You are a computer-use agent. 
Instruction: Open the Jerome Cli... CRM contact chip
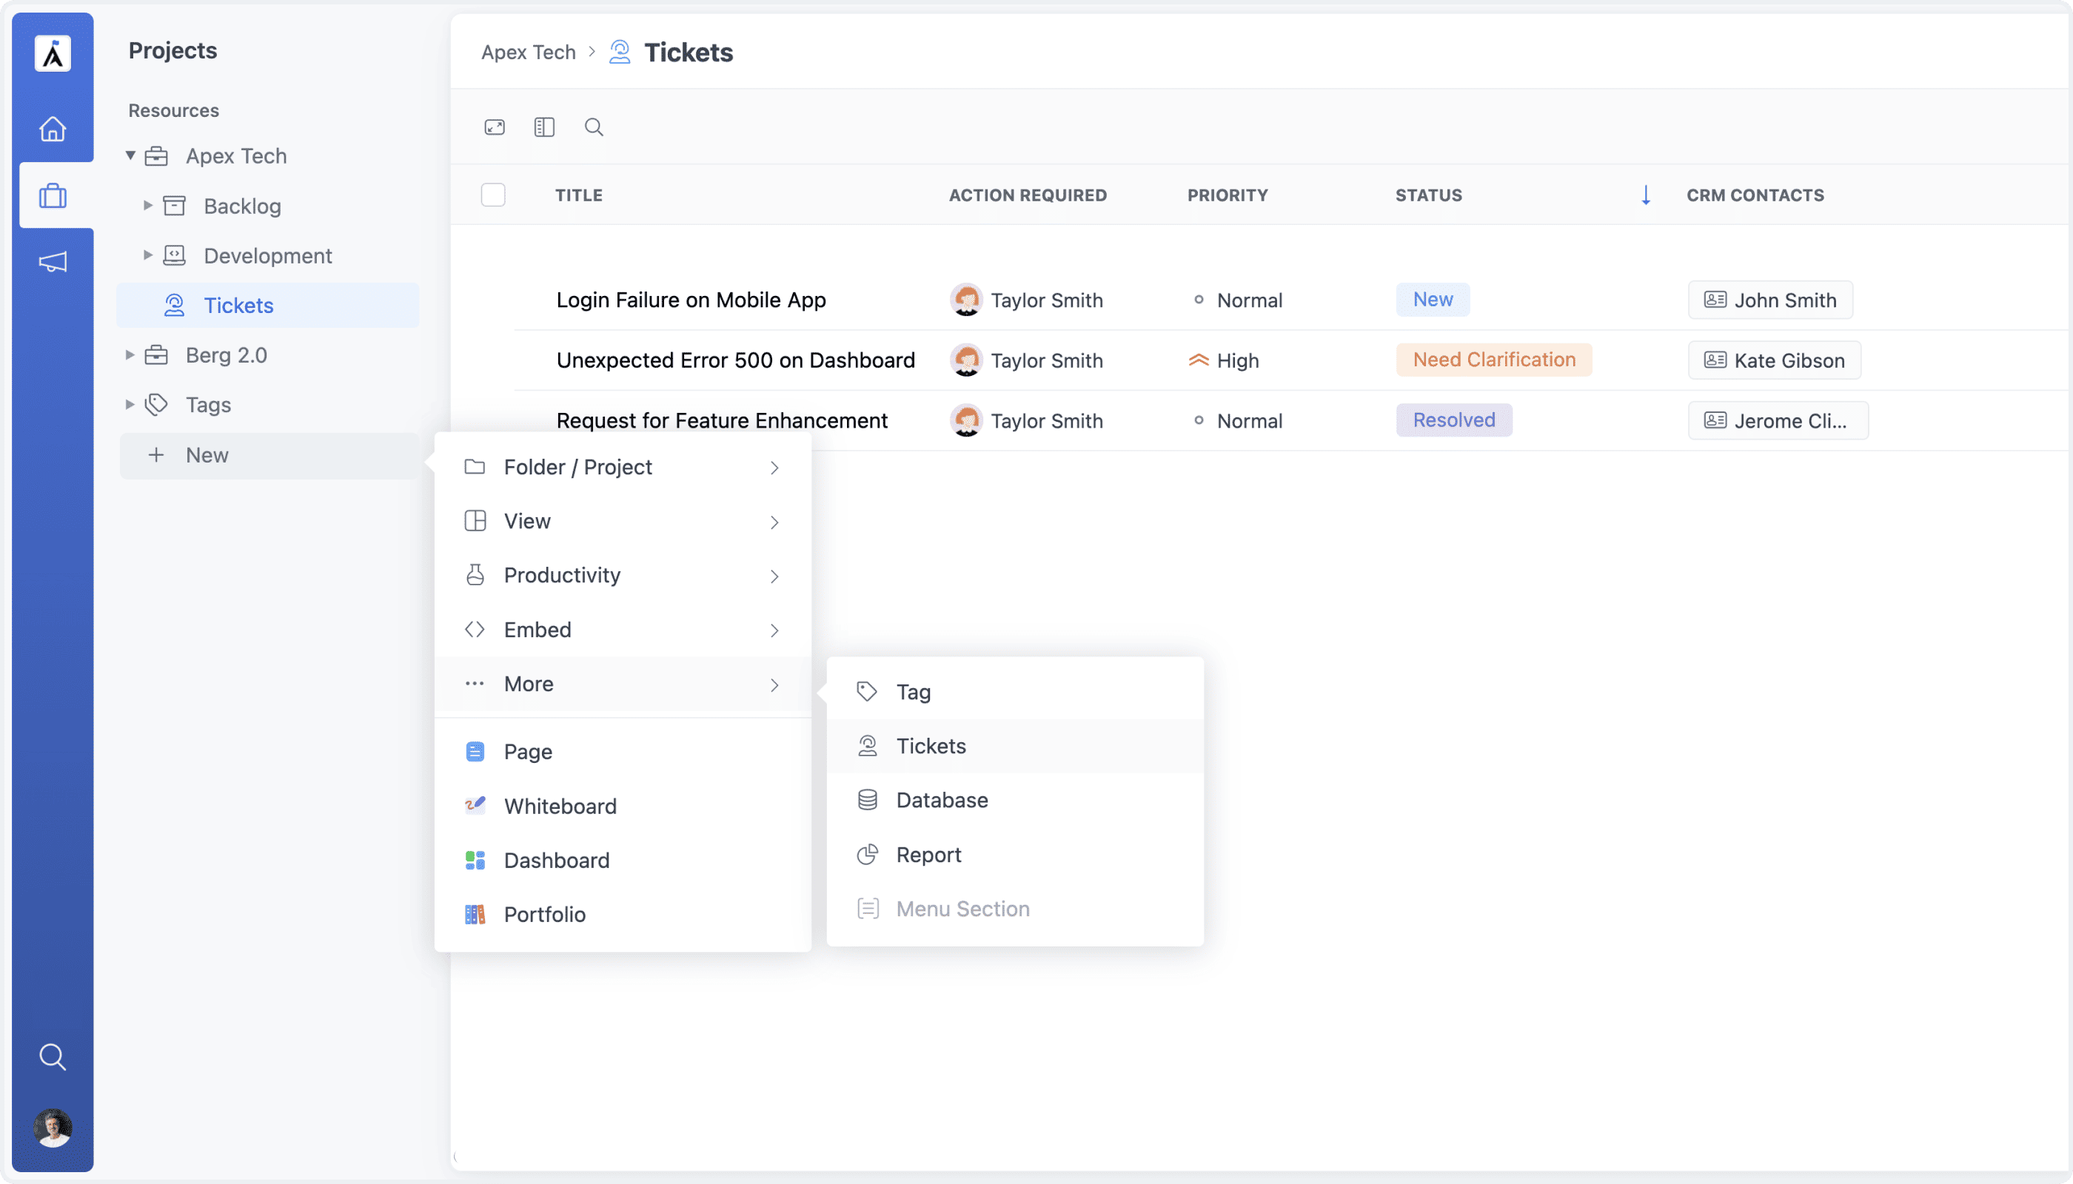[x=1778, y=420]
